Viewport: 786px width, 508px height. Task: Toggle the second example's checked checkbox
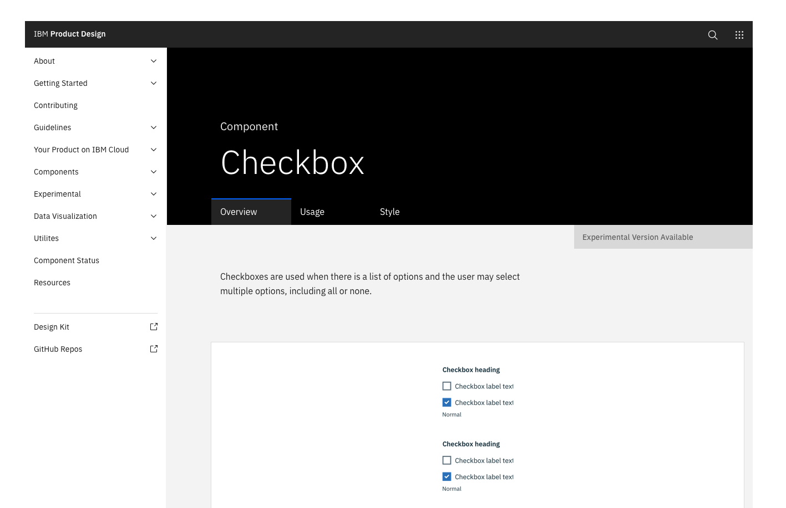coord(447,476)
